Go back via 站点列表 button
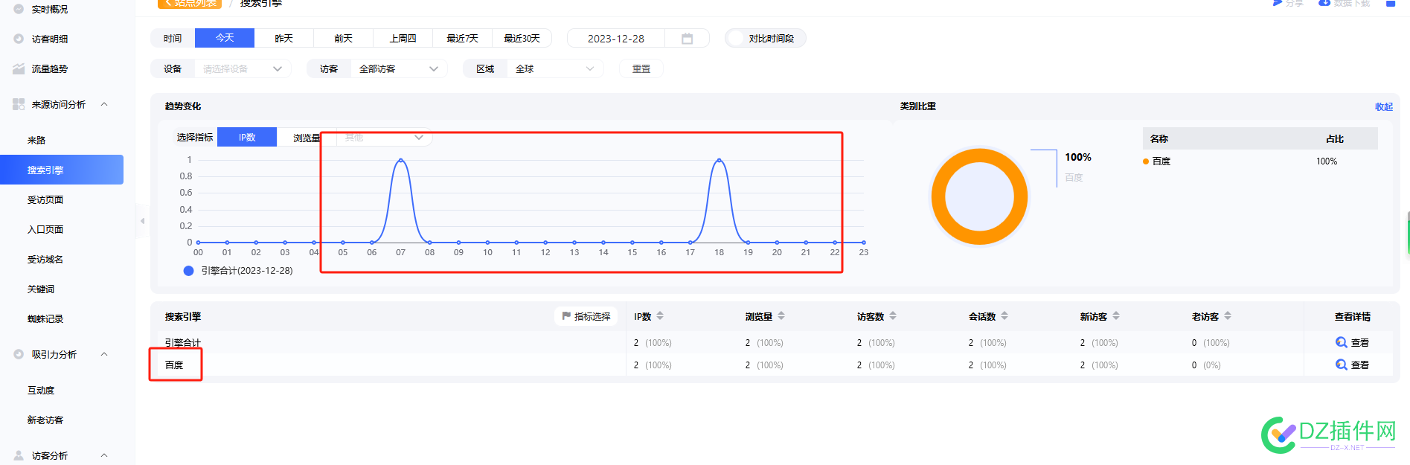 click(x=190, y=3)
